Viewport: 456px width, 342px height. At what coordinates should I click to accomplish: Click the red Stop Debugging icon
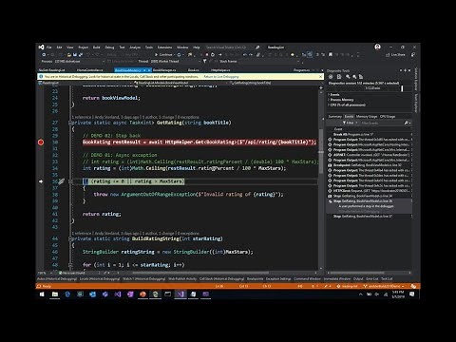[207, 55]
